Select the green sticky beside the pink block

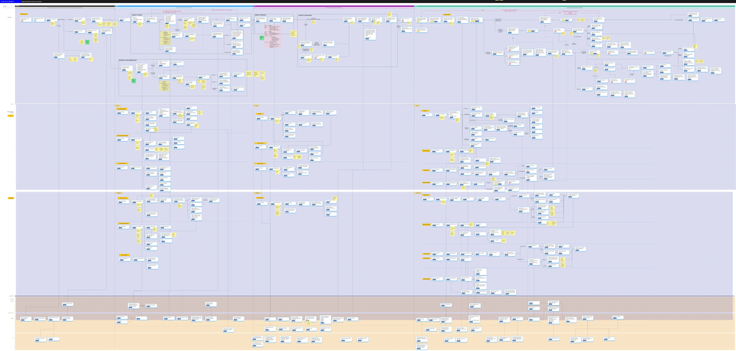click(x=262, y=38)
